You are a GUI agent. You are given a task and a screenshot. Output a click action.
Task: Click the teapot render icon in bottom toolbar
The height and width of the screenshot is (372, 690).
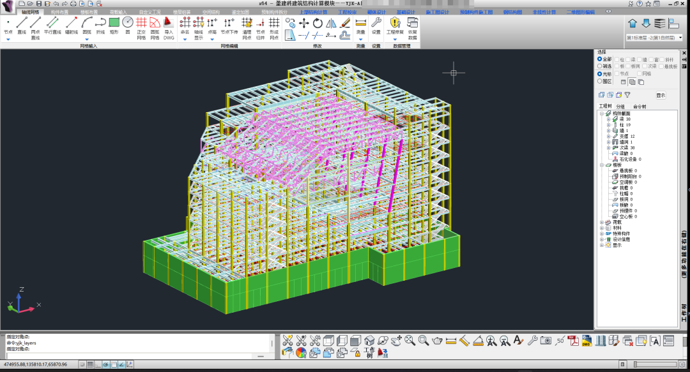click(x=437, y=340)
